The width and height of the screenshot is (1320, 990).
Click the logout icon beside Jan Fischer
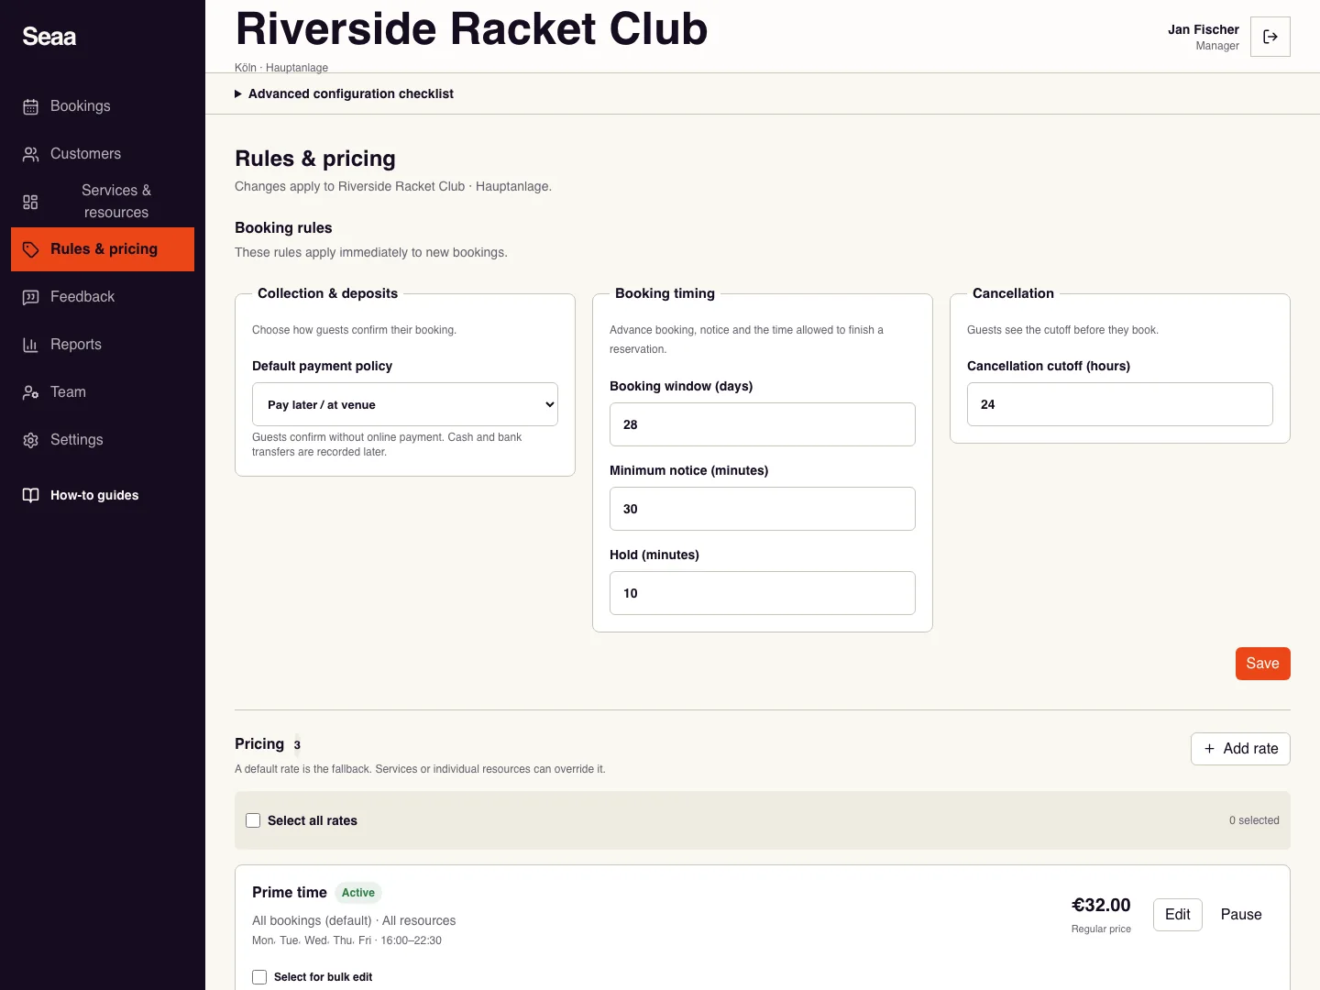[1270, 37]
